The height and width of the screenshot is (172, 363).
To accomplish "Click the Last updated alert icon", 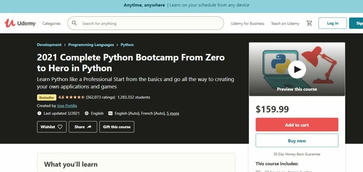I will [39, 113].
